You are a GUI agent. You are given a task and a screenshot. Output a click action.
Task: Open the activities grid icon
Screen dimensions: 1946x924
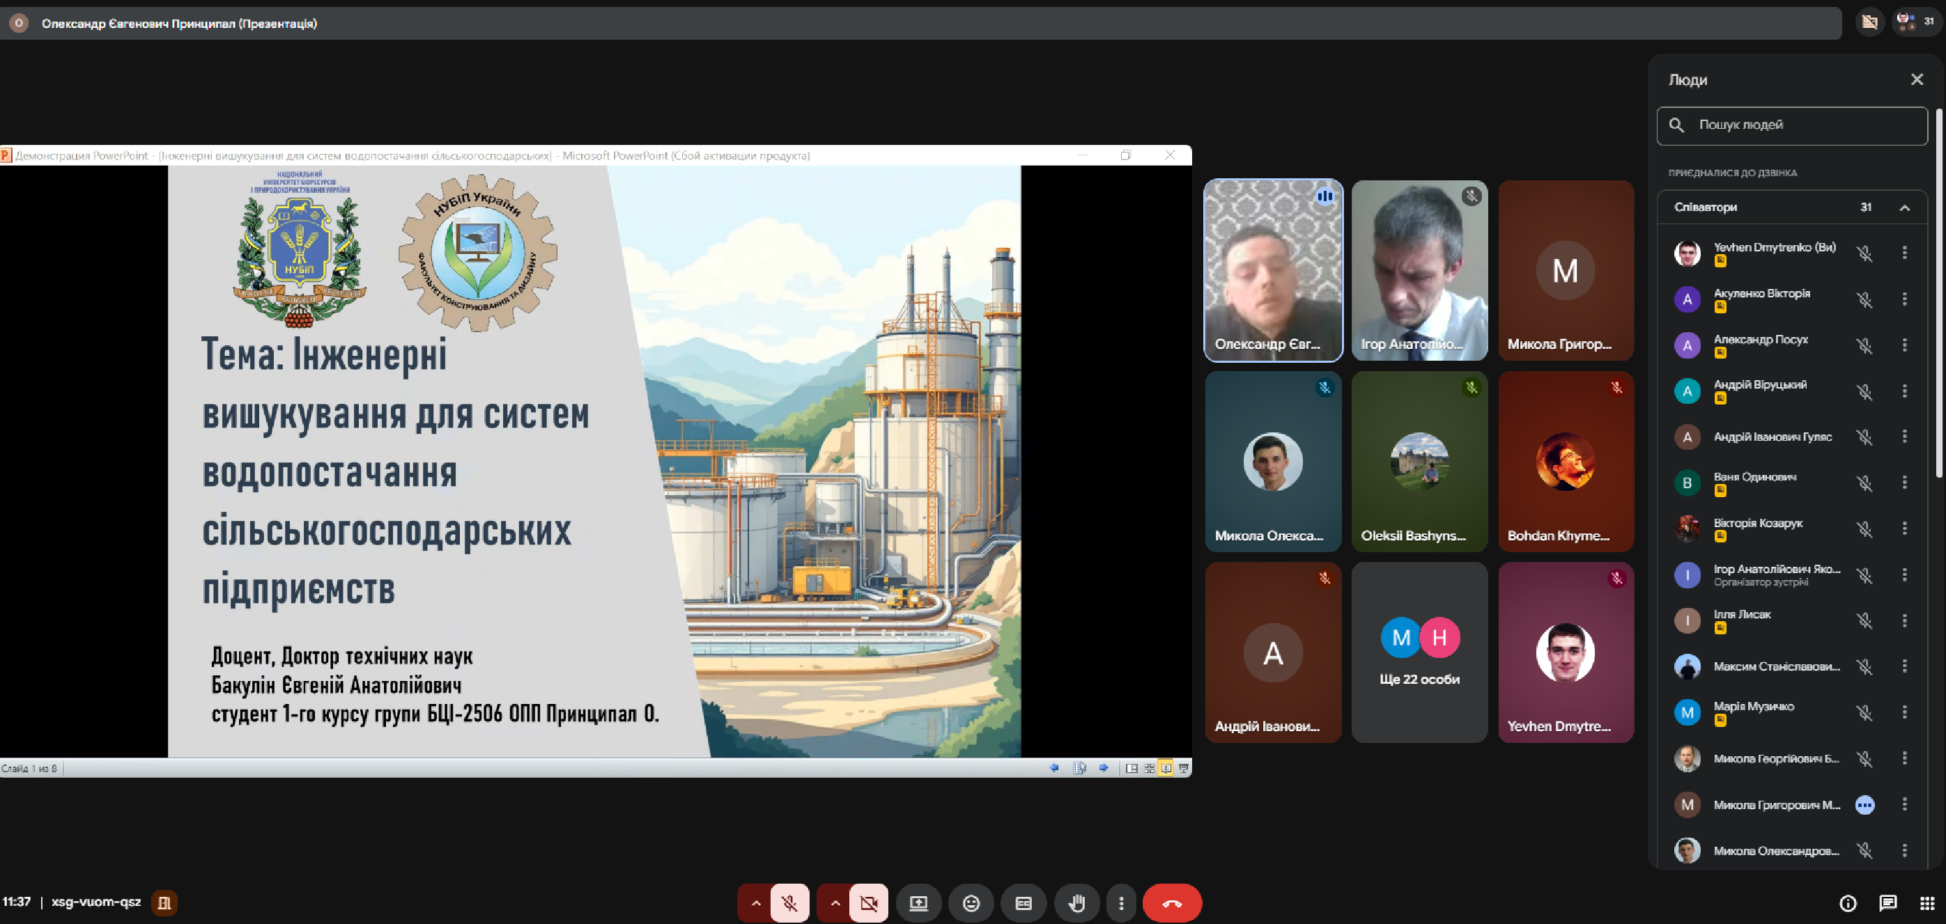tap(1927, 903)
